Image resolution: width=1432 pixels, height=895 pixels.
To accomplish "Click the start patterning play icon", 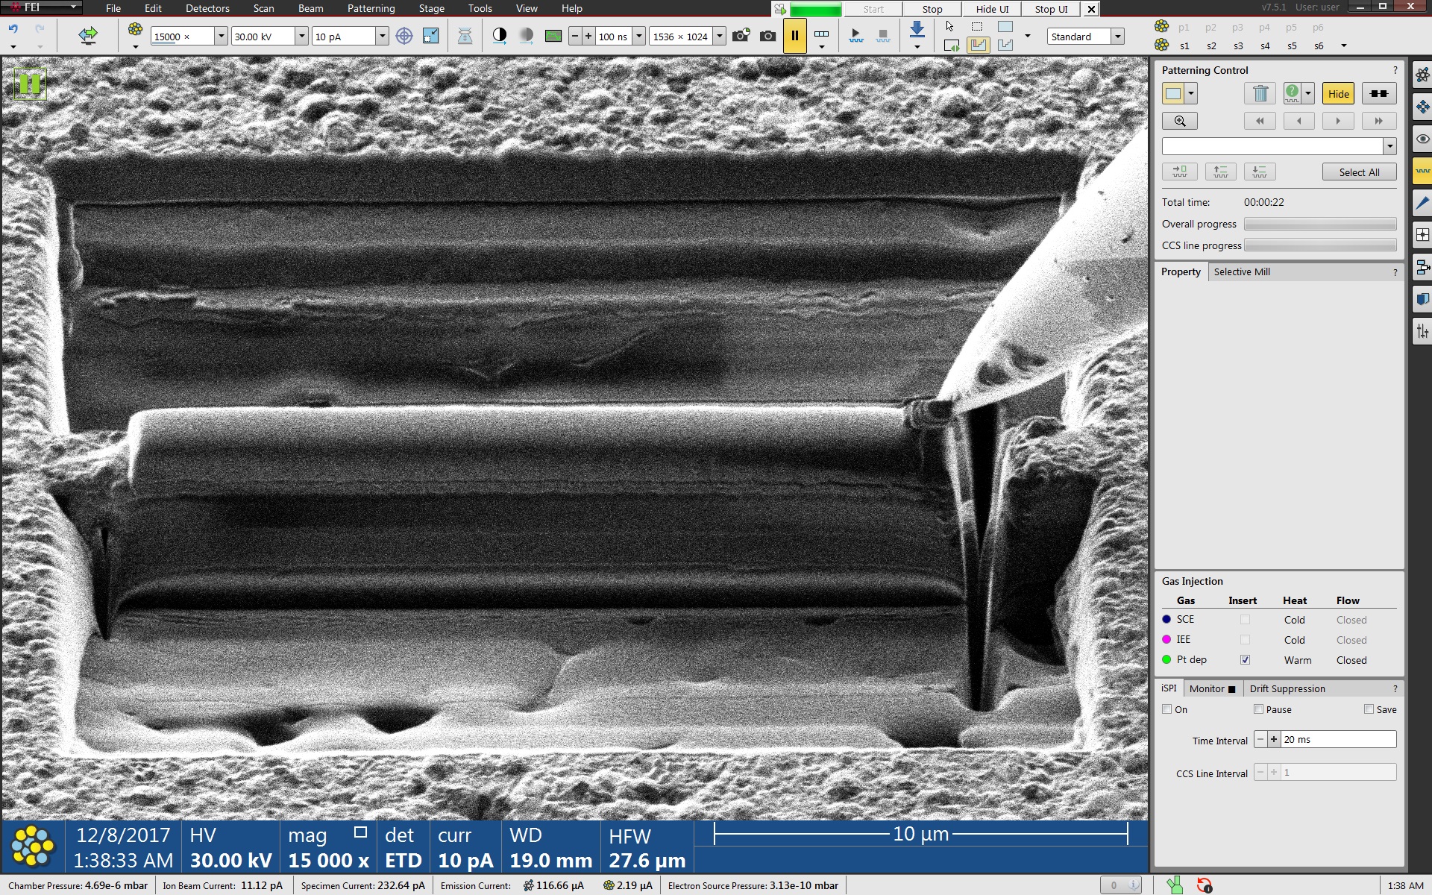I will (x=855, y=36).
